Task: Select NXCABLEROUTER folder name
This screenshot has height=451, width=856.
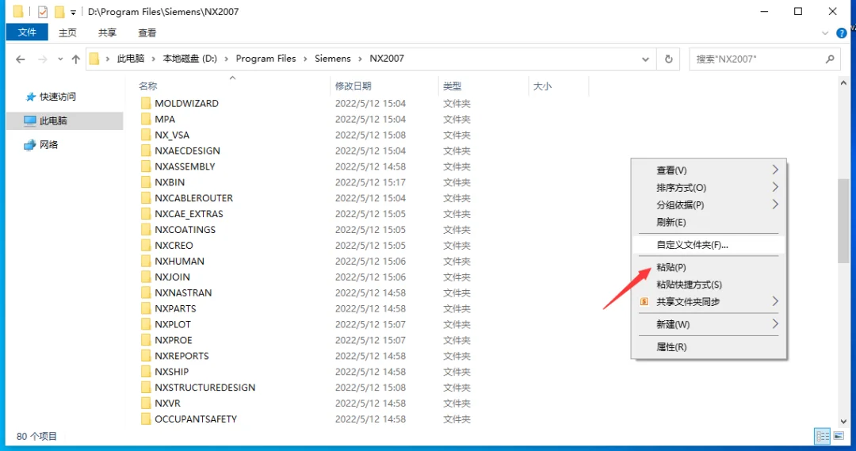Action: [x=193, y=197]
